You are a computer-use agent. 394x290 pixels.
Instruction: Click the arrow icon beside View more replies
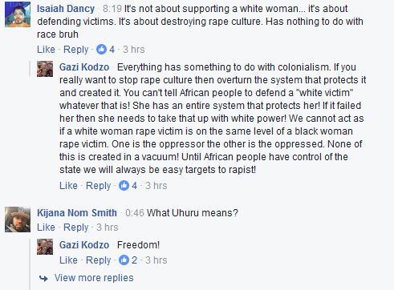click(x=43, y=279)
